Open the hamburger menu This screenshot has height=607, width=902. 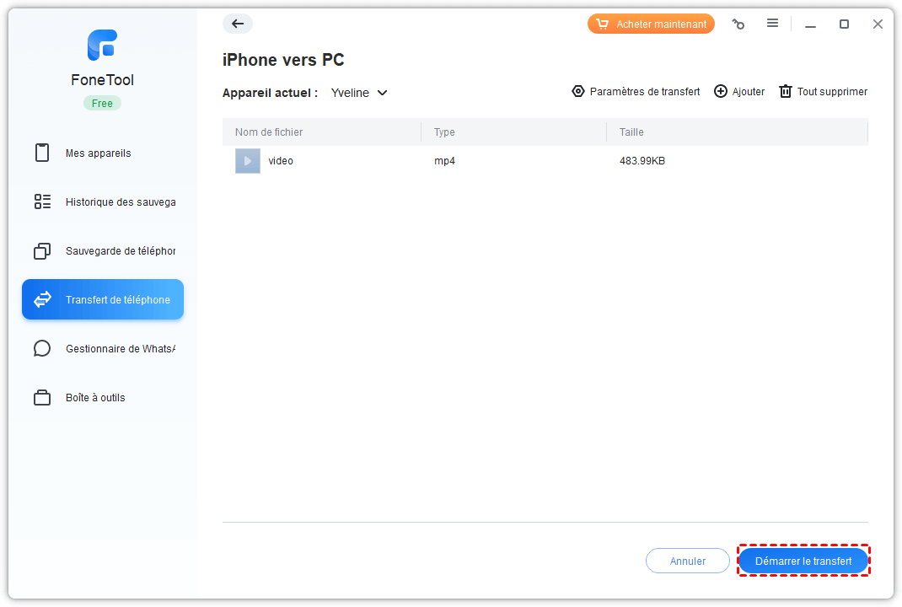pos(772,24)
